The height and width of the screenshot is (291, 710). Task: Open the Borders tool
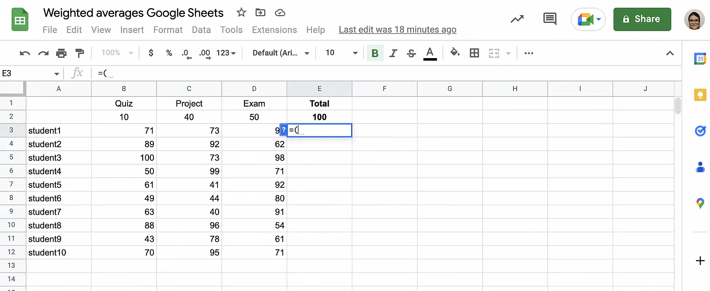tap(474, 53)
